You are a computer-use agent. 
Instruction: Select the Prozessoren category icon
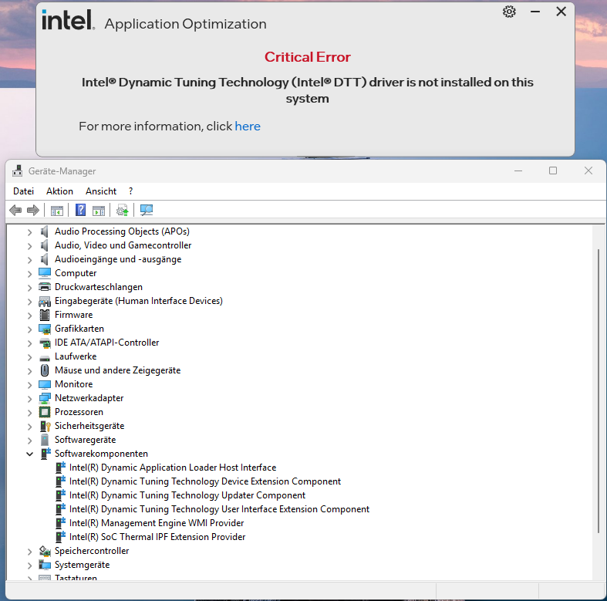(x=45, y=412)
